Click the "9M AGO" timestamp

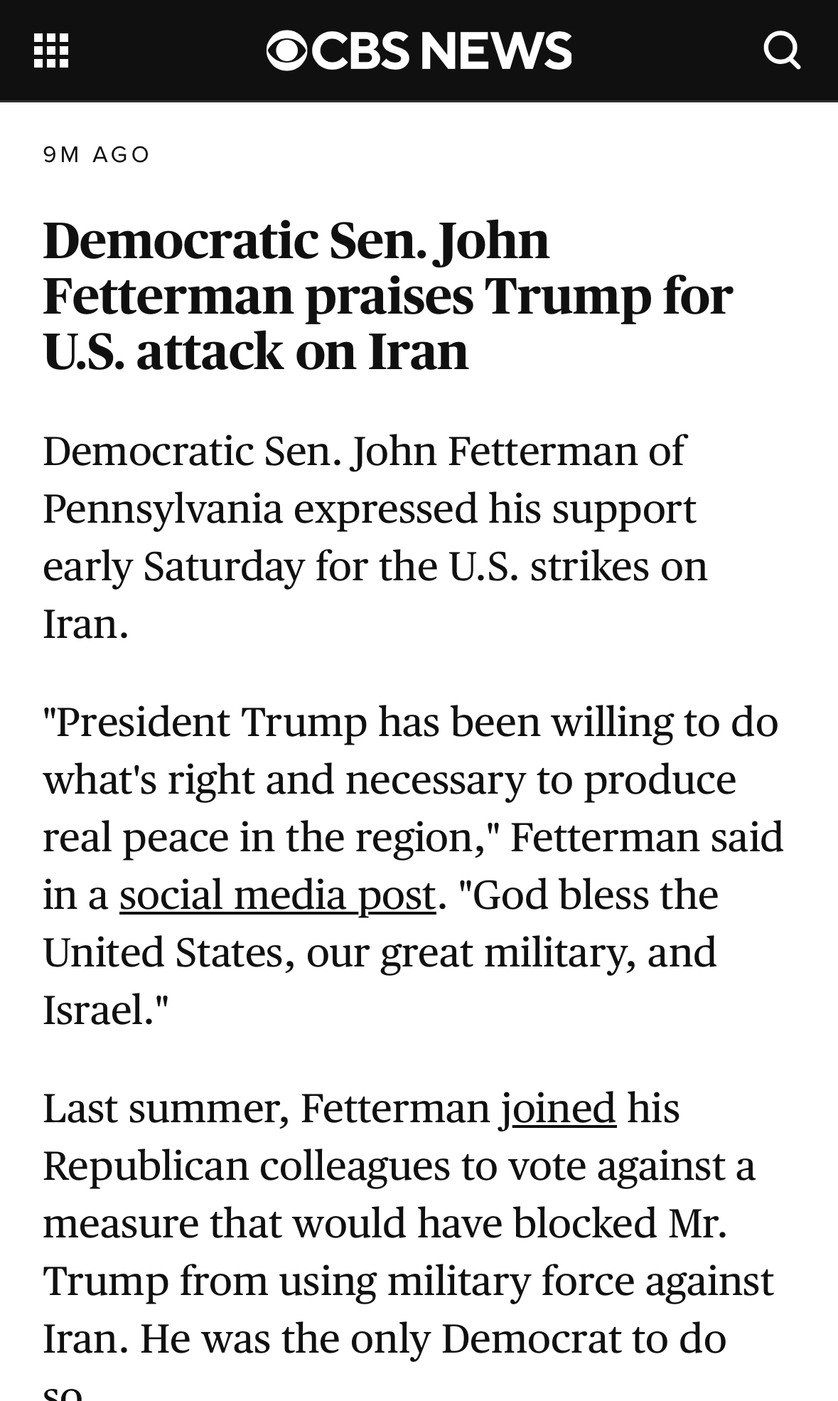[97, 154]
